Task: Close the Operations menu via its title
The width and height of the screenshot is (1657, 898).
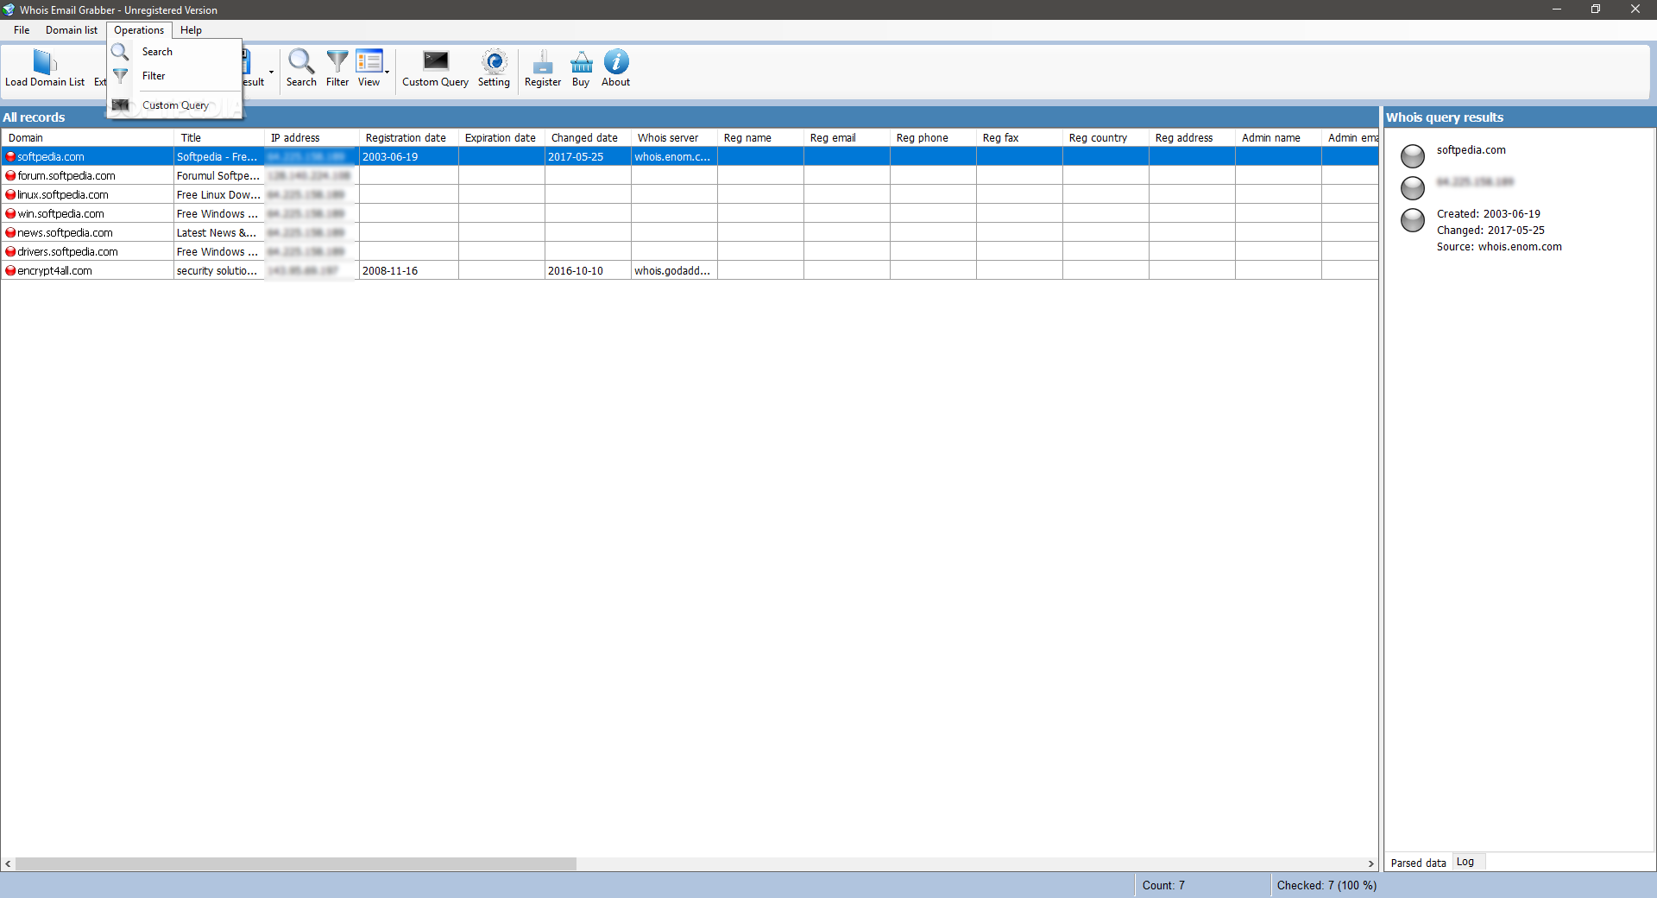Action: point(139,30)
